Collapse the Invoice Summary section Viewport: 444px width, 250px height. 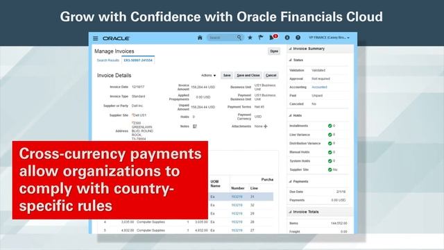[290, 49]
